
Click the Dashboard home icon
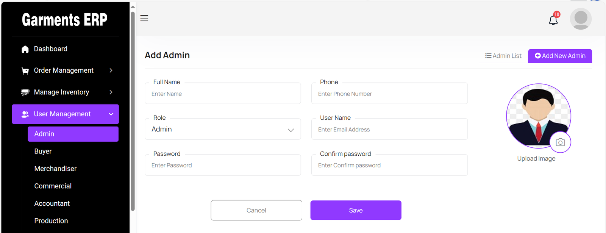tap(25, 49)
